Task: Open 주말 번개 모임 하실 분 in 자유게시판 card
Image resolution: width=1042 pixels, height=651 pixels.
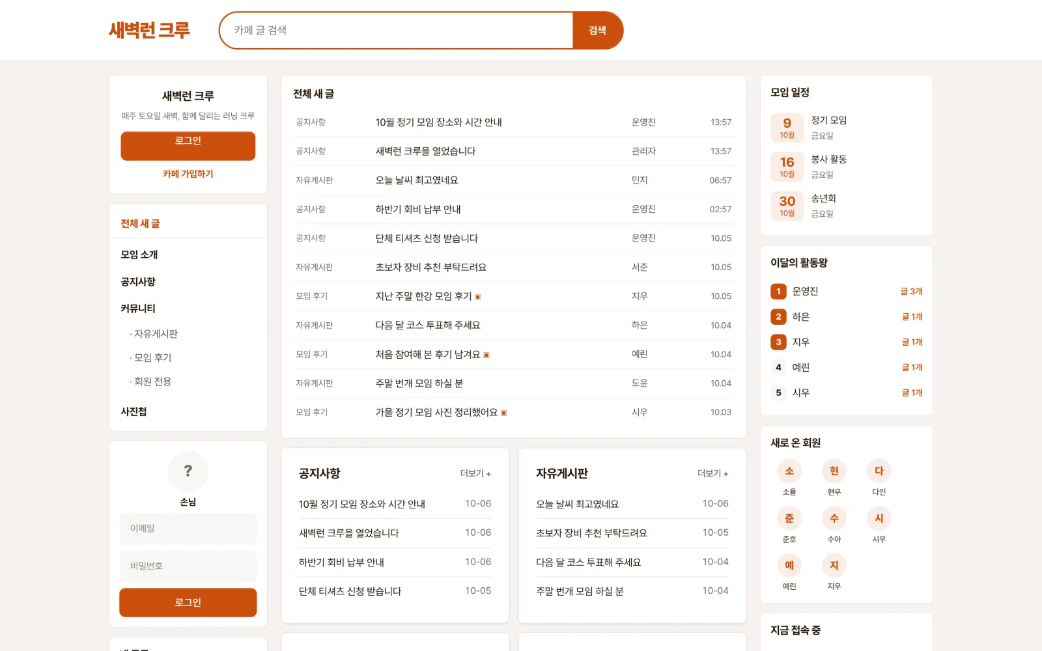Action: point(580,591)
